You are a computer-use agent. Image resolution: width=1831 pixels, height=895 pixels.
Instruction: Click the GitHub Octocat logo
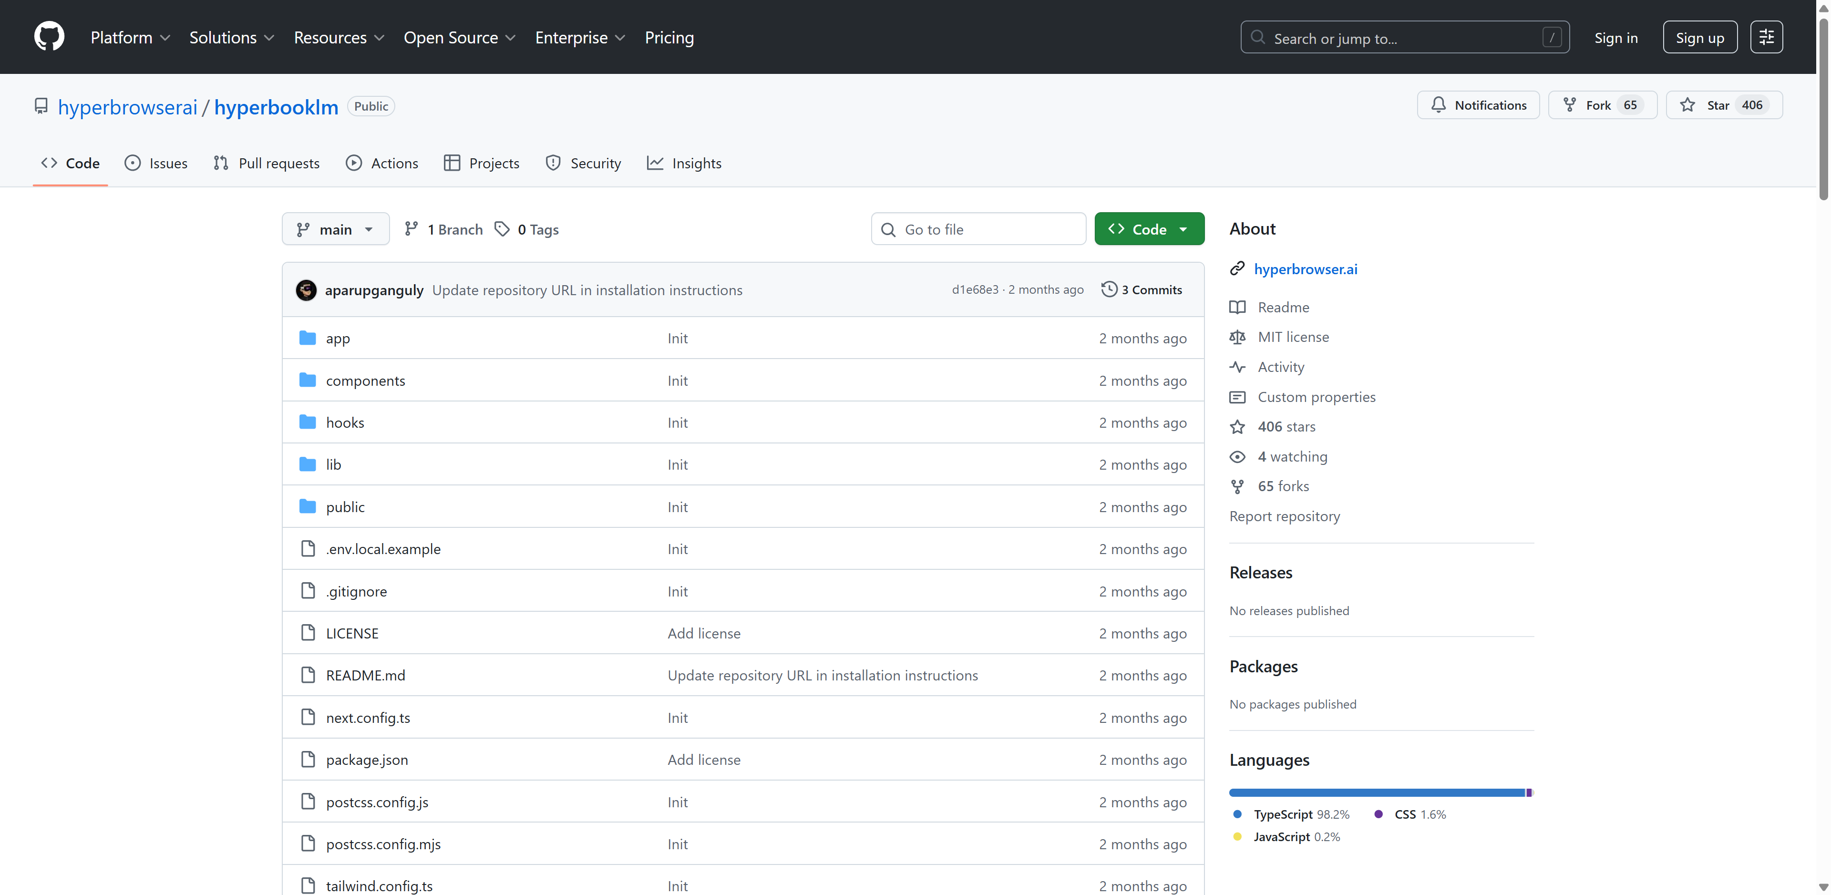(49, 37)
